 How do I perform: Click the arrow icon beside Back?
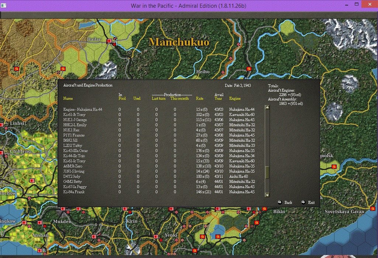pos(280,202)
